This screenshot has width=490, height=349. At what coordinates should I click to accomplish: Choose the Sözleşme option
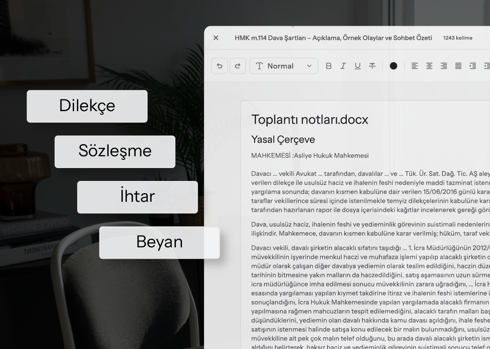point(115,151)
